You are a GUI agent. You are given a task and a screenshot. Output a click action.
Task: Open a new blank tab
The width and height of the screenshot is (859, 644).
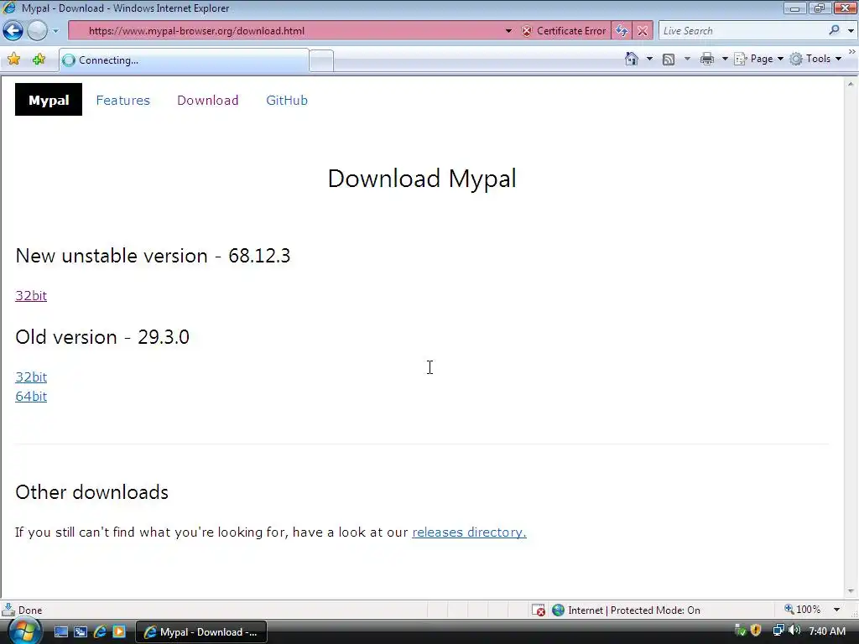321,60
